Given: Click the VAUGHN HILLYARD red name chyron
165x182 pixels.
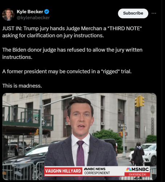Looking at the screenshot, I should 63,171.
